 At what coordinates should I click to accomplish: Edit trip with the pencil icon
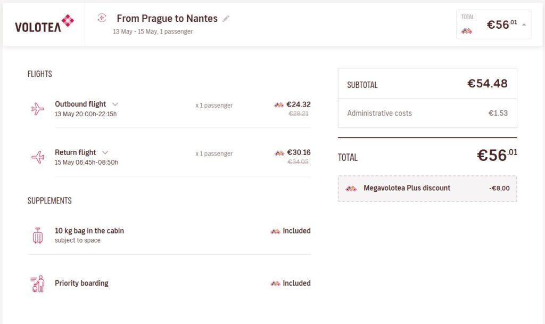click(x=226, y=19)
